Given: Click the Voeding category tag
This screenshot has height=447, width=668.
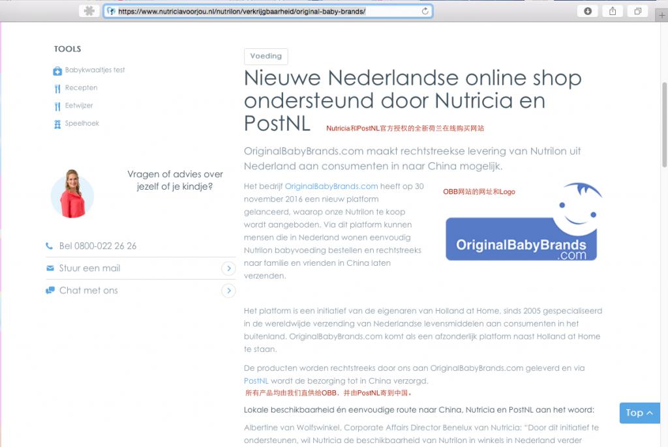Looking at the screenshot, I should coord(266,56).
